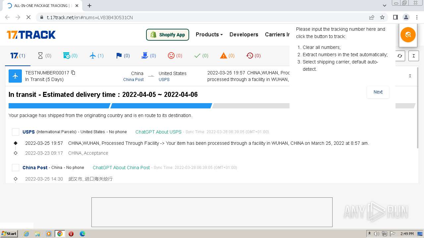Open the tab search dropdown
This screenshot has width=424, height=238.
point(384,6)
